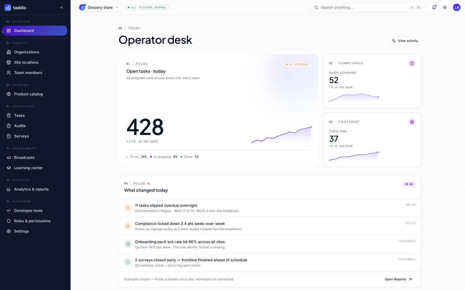Click the 11 Overdue badge
This screenshot has width=465, height=290.
(297, 64)
